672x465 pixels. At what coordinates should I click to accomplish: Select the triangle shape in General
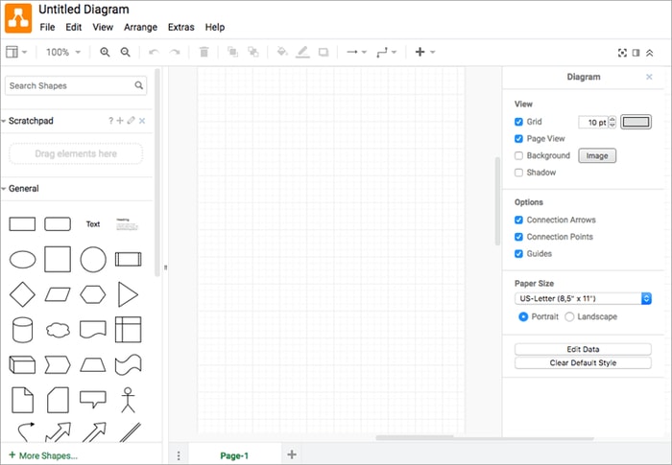pos(128,294)
